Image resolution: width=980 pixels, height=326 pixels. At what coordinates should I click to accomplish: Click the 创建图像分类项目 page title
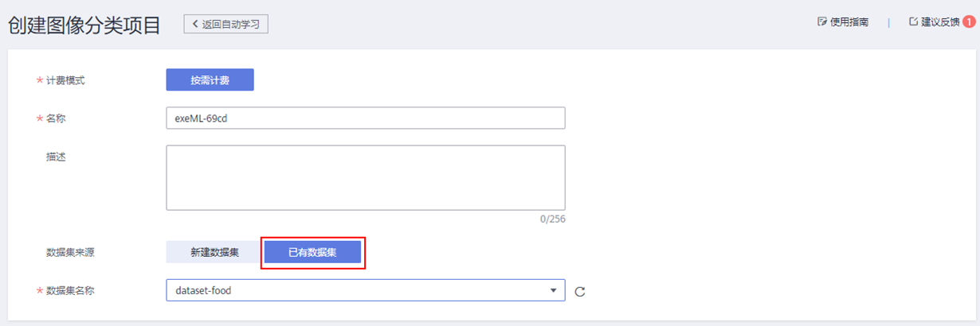pyautogui.click(x=84, y=25)
